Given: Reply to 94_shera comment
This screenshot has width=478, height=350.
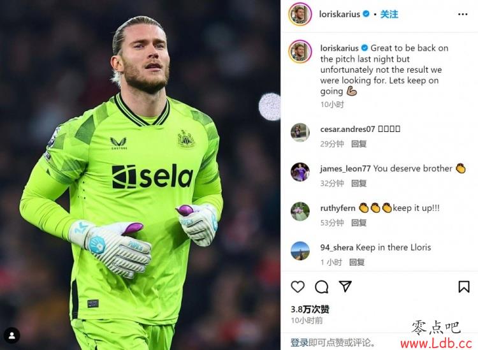Looking at the screenshot, I should point(357,262).
